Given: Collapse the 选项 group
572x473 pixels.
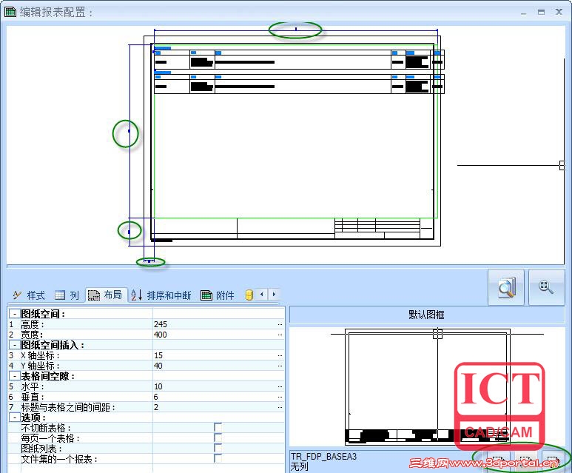Looking at the screenshot, I should 15,417.
